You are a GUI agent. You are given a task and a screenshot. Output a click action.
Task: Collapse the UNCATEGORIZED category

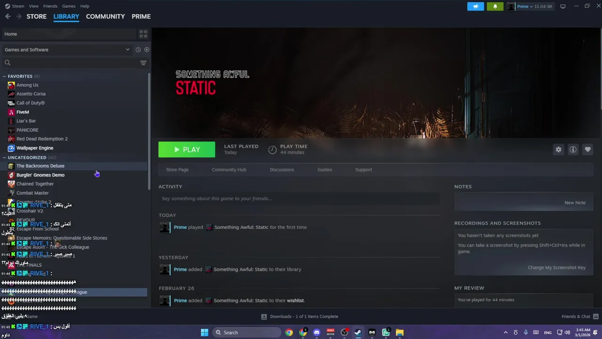pos(4,158)
